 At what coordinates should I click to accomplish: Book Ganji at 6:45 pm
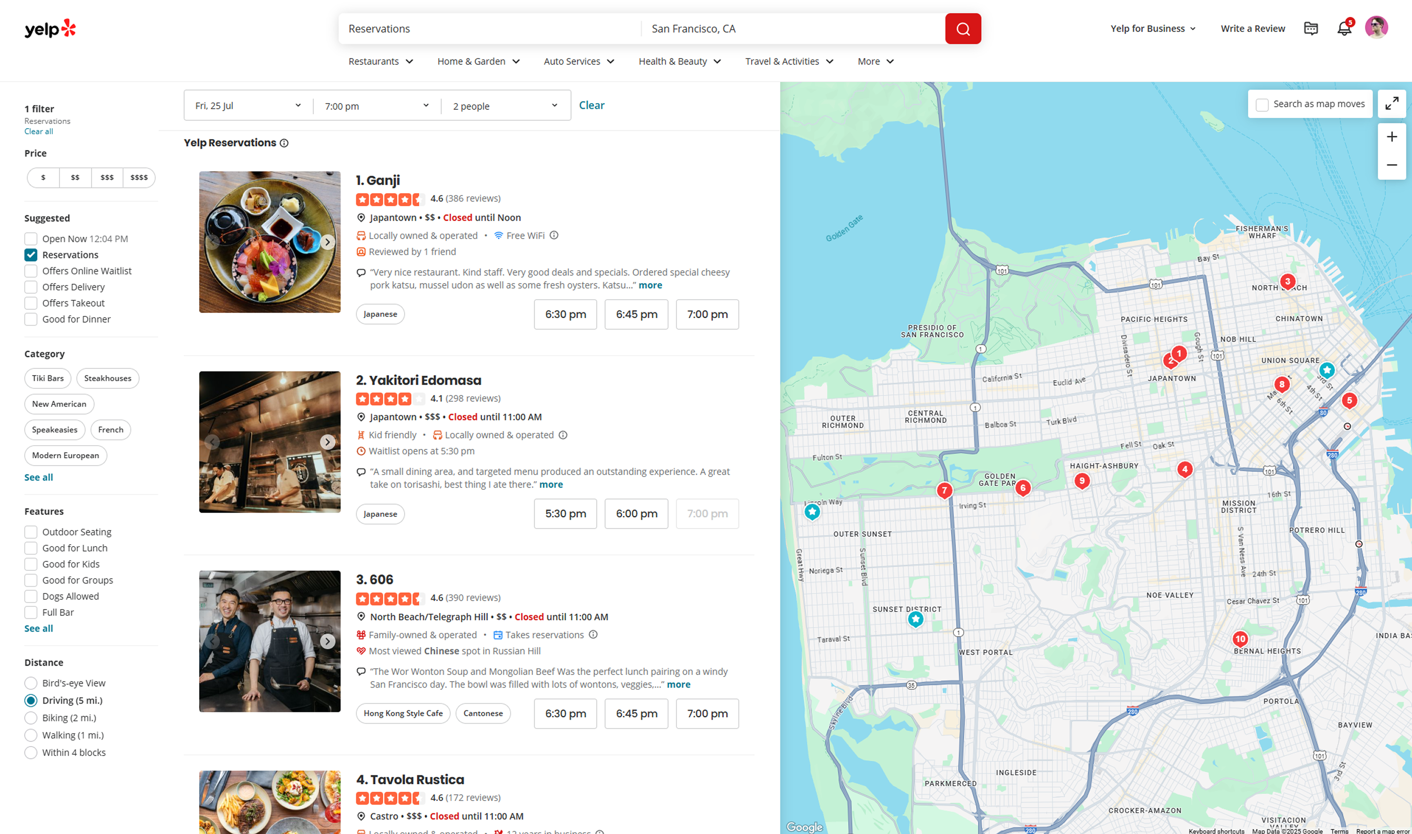[636, 314]
